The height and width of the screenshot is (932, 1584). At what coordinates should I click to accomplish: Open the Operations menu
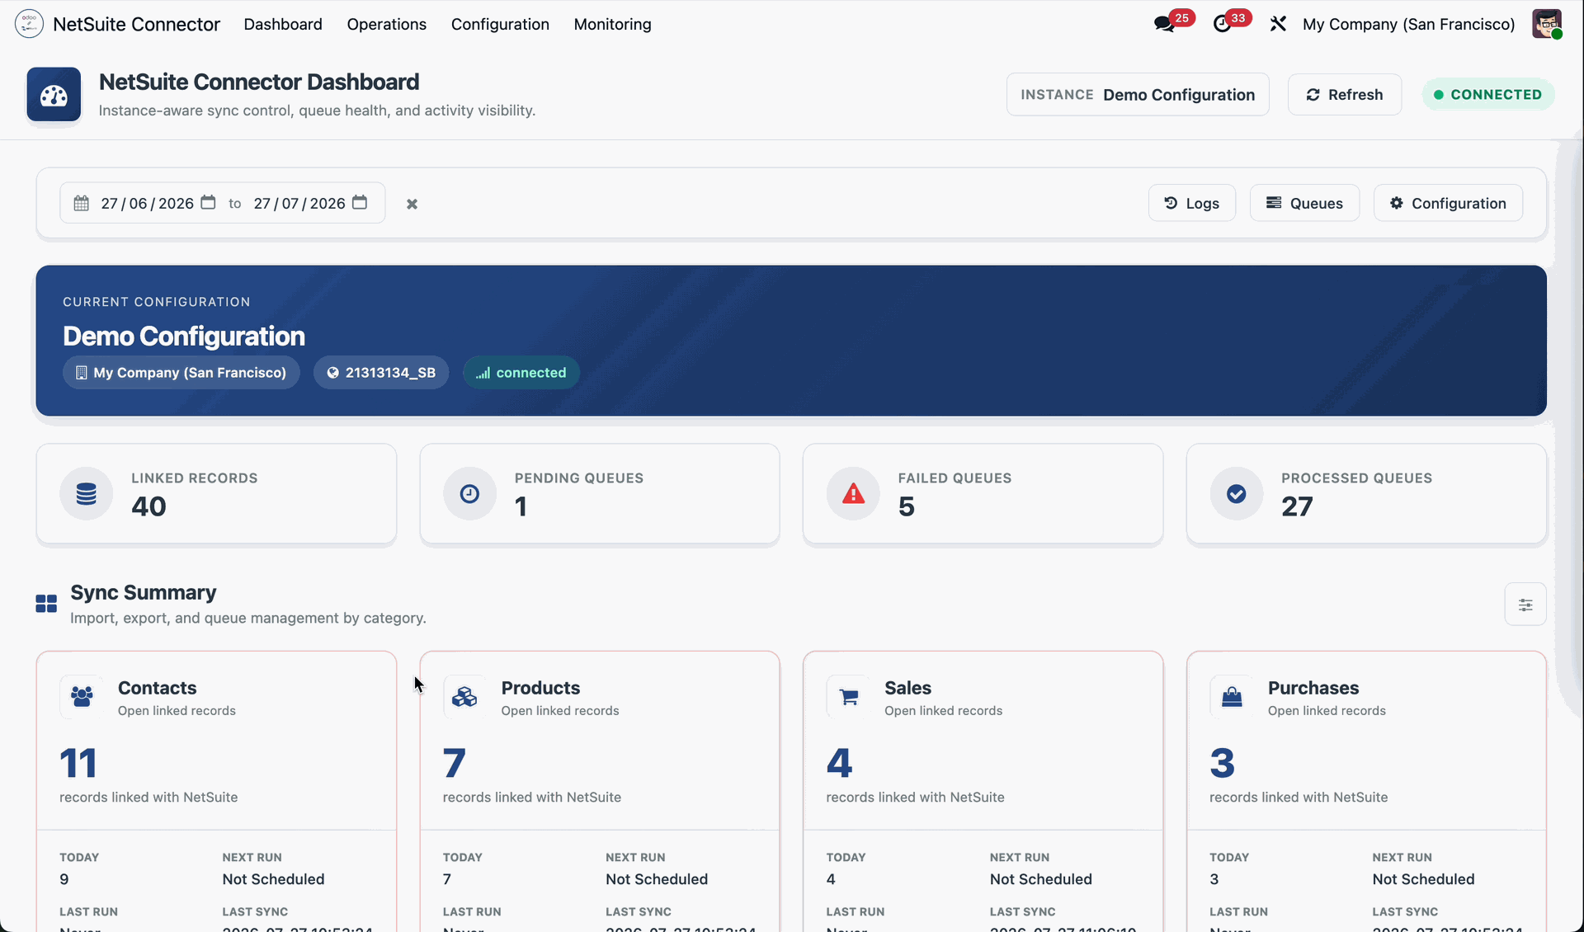387,24
